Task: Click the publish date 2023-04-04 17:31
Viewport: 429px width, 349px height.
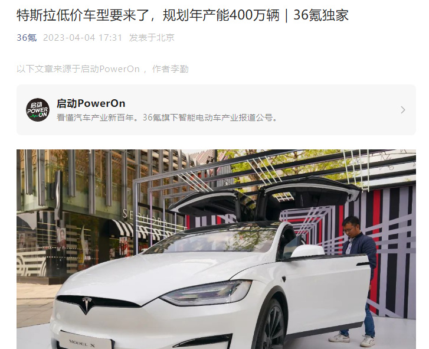Action: pyautogui.click(x=83, y=38)
